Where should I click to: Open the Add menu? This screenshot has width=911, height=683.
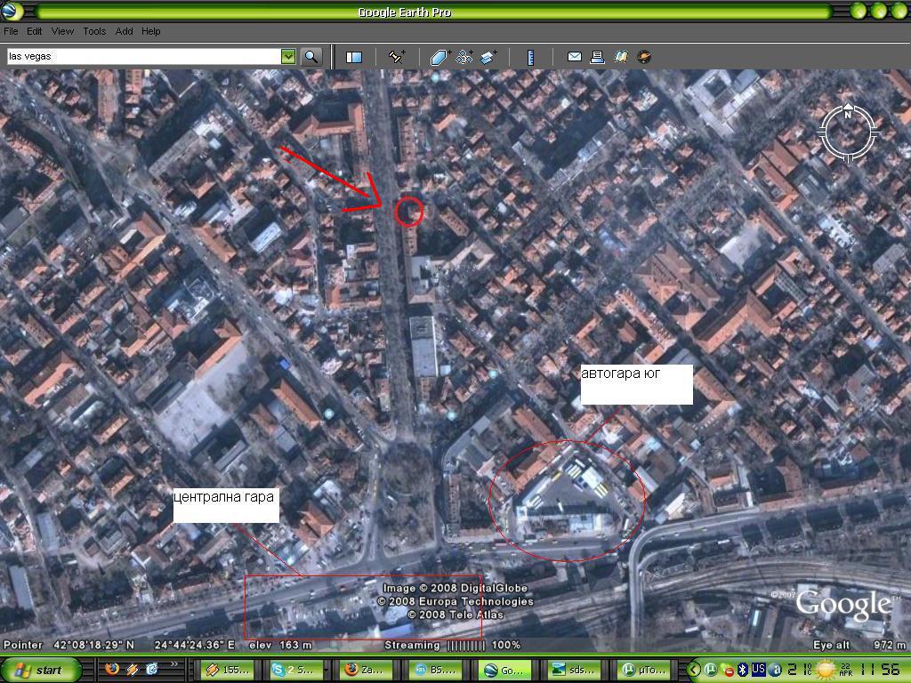[x=124, y=31]
